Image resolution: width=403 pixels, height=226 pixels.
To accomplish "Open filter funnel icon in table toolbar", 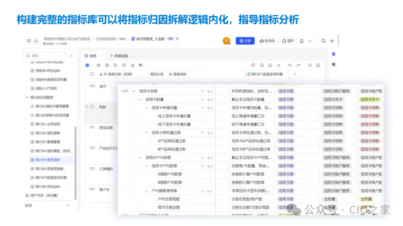I will [115, 65].
